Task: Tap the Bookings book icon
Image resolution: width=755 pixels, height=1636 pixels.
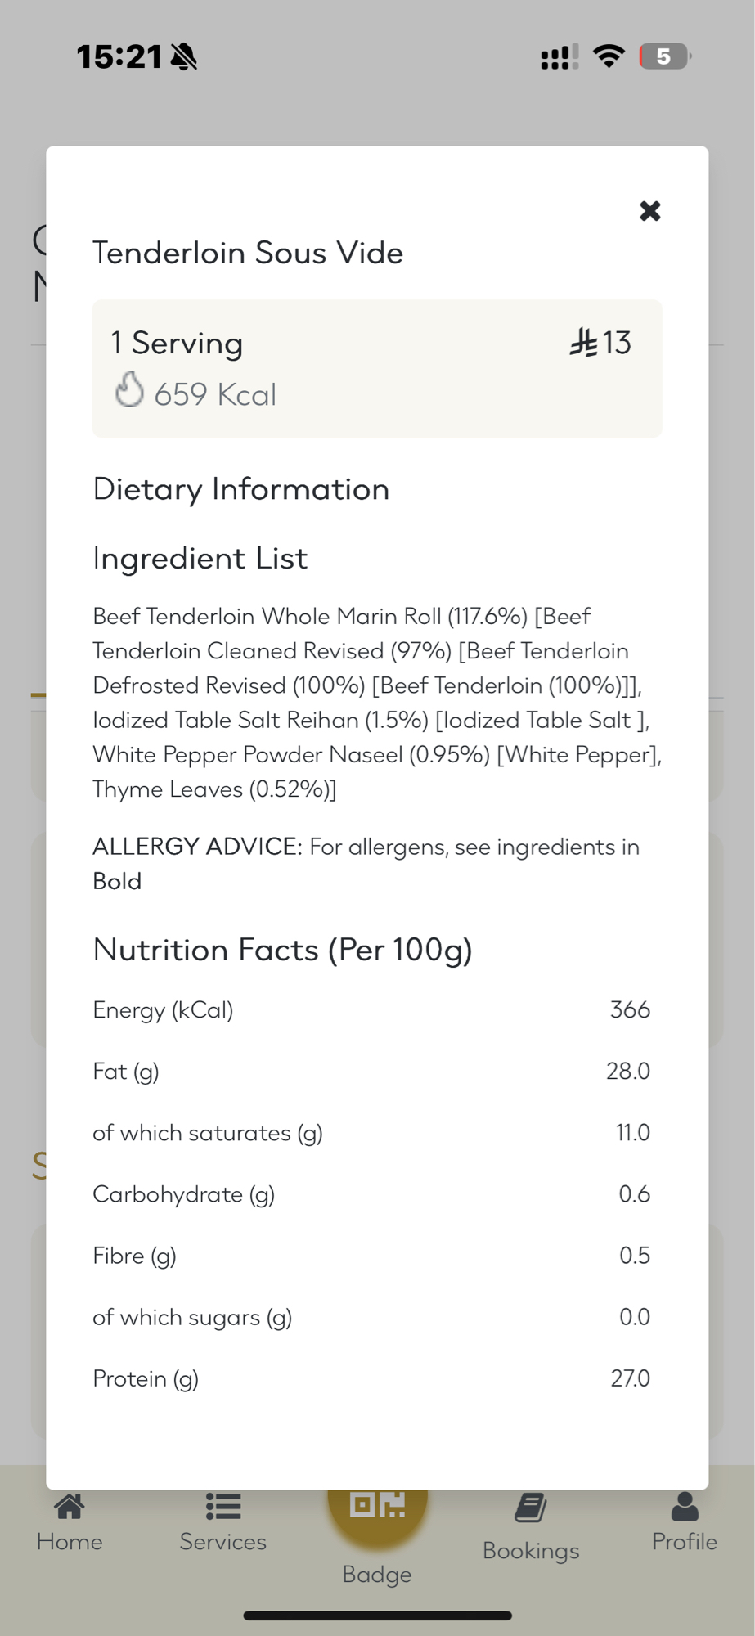Action: pyautogui.click(x=531, y=1508)
